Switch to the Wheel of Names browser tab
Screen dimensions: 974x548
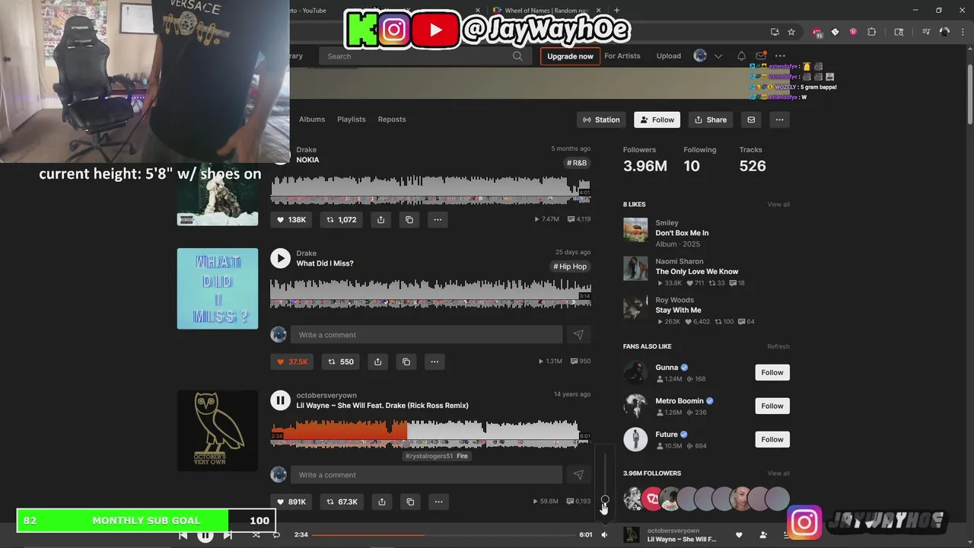coord(546,10)
